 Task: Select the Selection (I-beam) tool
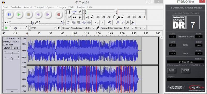(69, 12)
